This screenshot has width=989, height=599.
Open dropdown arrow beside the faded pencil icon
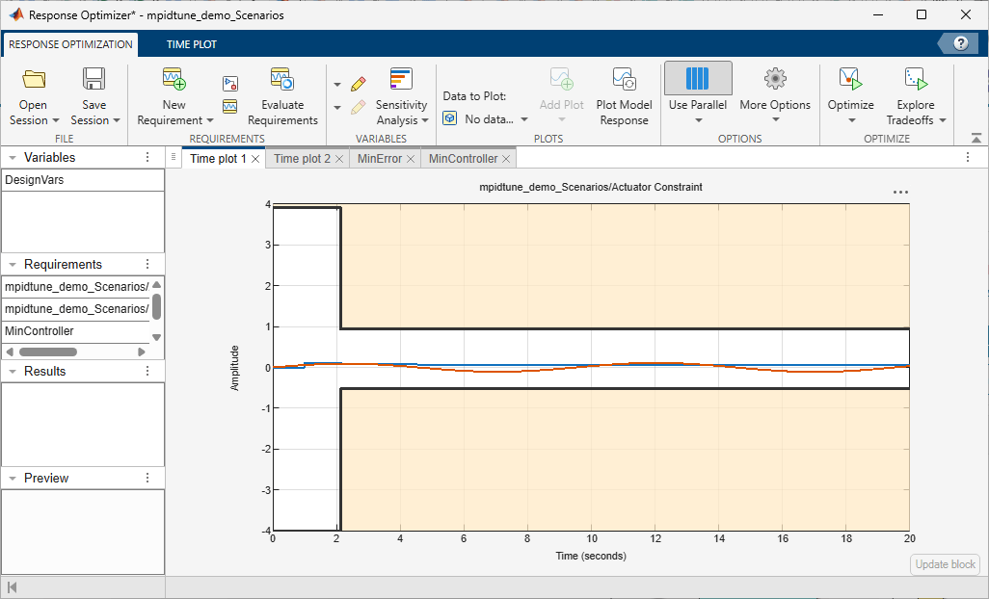pos(337,108)
